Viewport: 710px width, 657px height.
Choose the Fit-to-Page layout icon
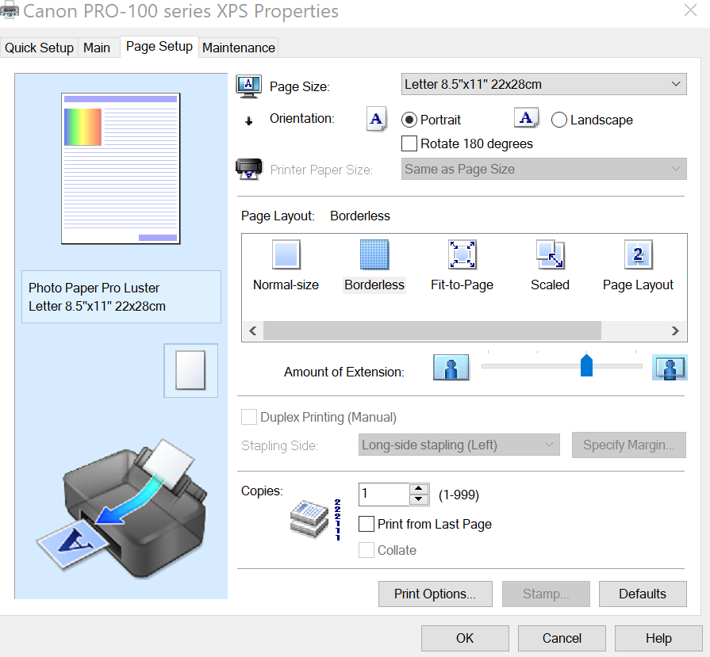pos(462,254)
